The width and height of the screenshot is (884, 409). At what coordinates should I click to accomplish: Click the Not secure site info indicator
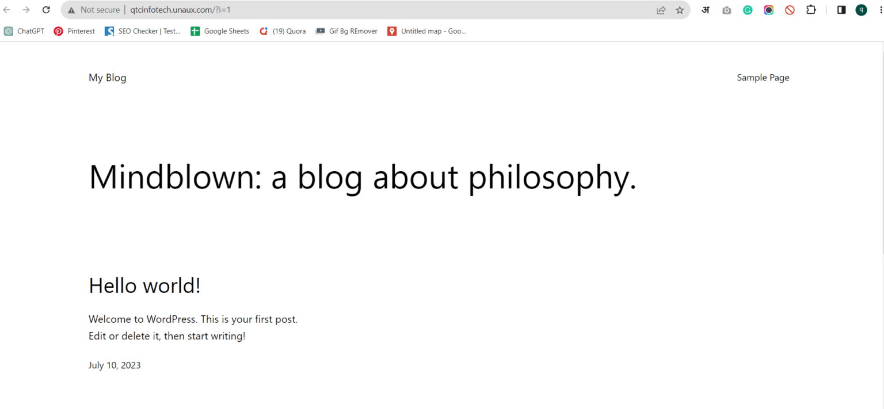coord(94,10)
